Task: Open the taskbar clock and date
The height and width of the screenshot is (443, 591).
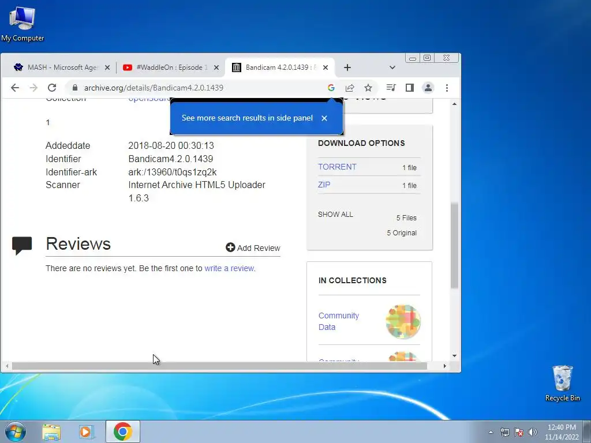Action: pos(562,432)
